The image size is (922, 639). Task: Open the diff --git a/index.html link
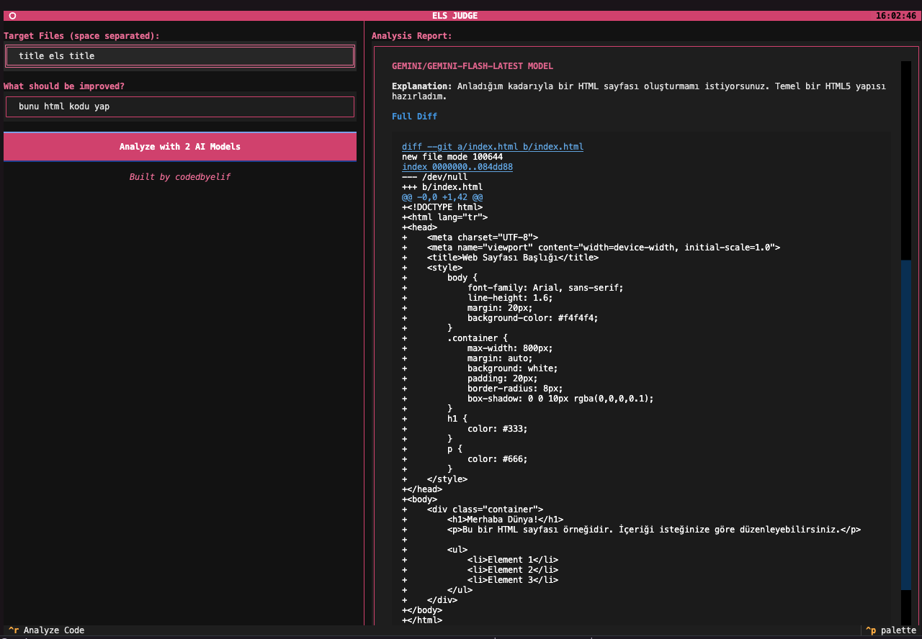(x=492, y=147)
